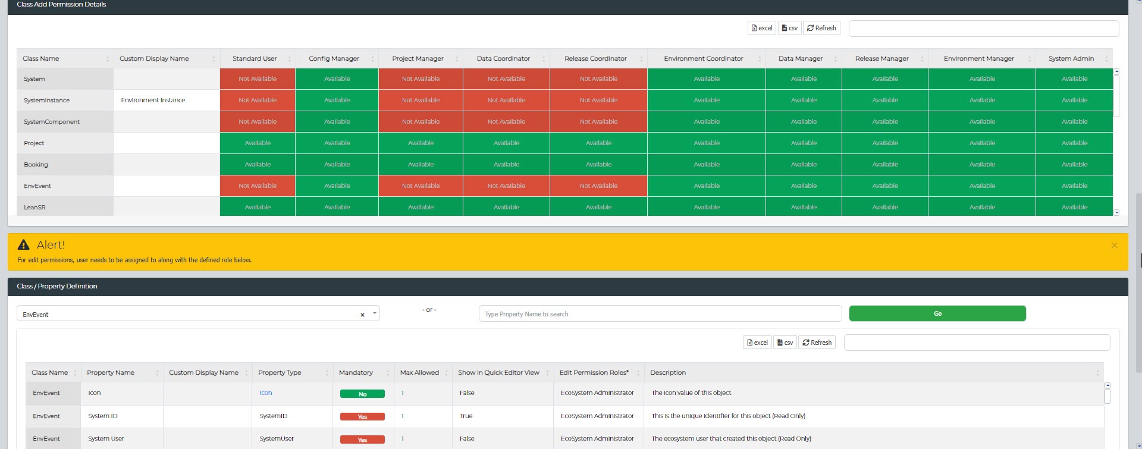
Task: Sort by Environment Coordinator column
Action: coord(707,58)
